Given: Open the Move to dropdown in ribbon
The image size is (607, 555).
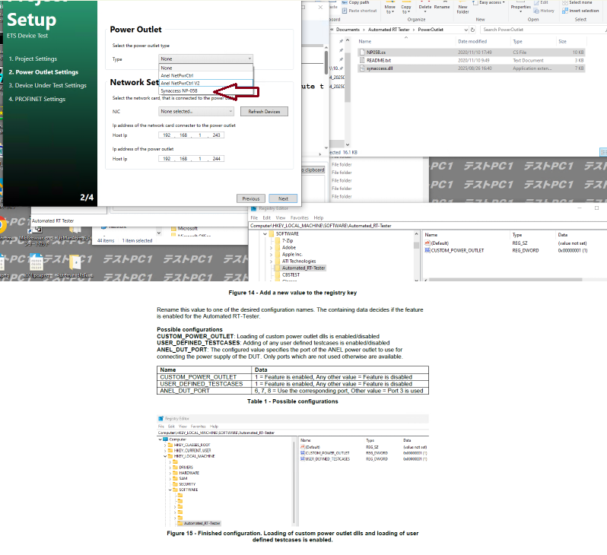Looking at the screenshot, I should [389, 9].
